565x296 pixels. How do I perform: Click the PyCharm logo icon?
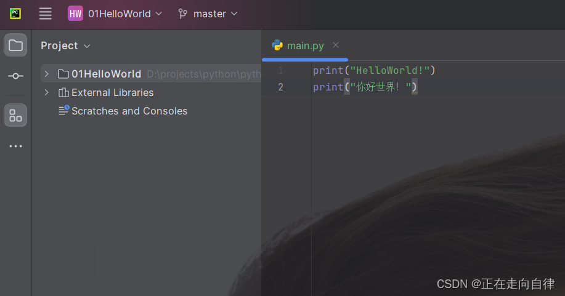point(15,14)
